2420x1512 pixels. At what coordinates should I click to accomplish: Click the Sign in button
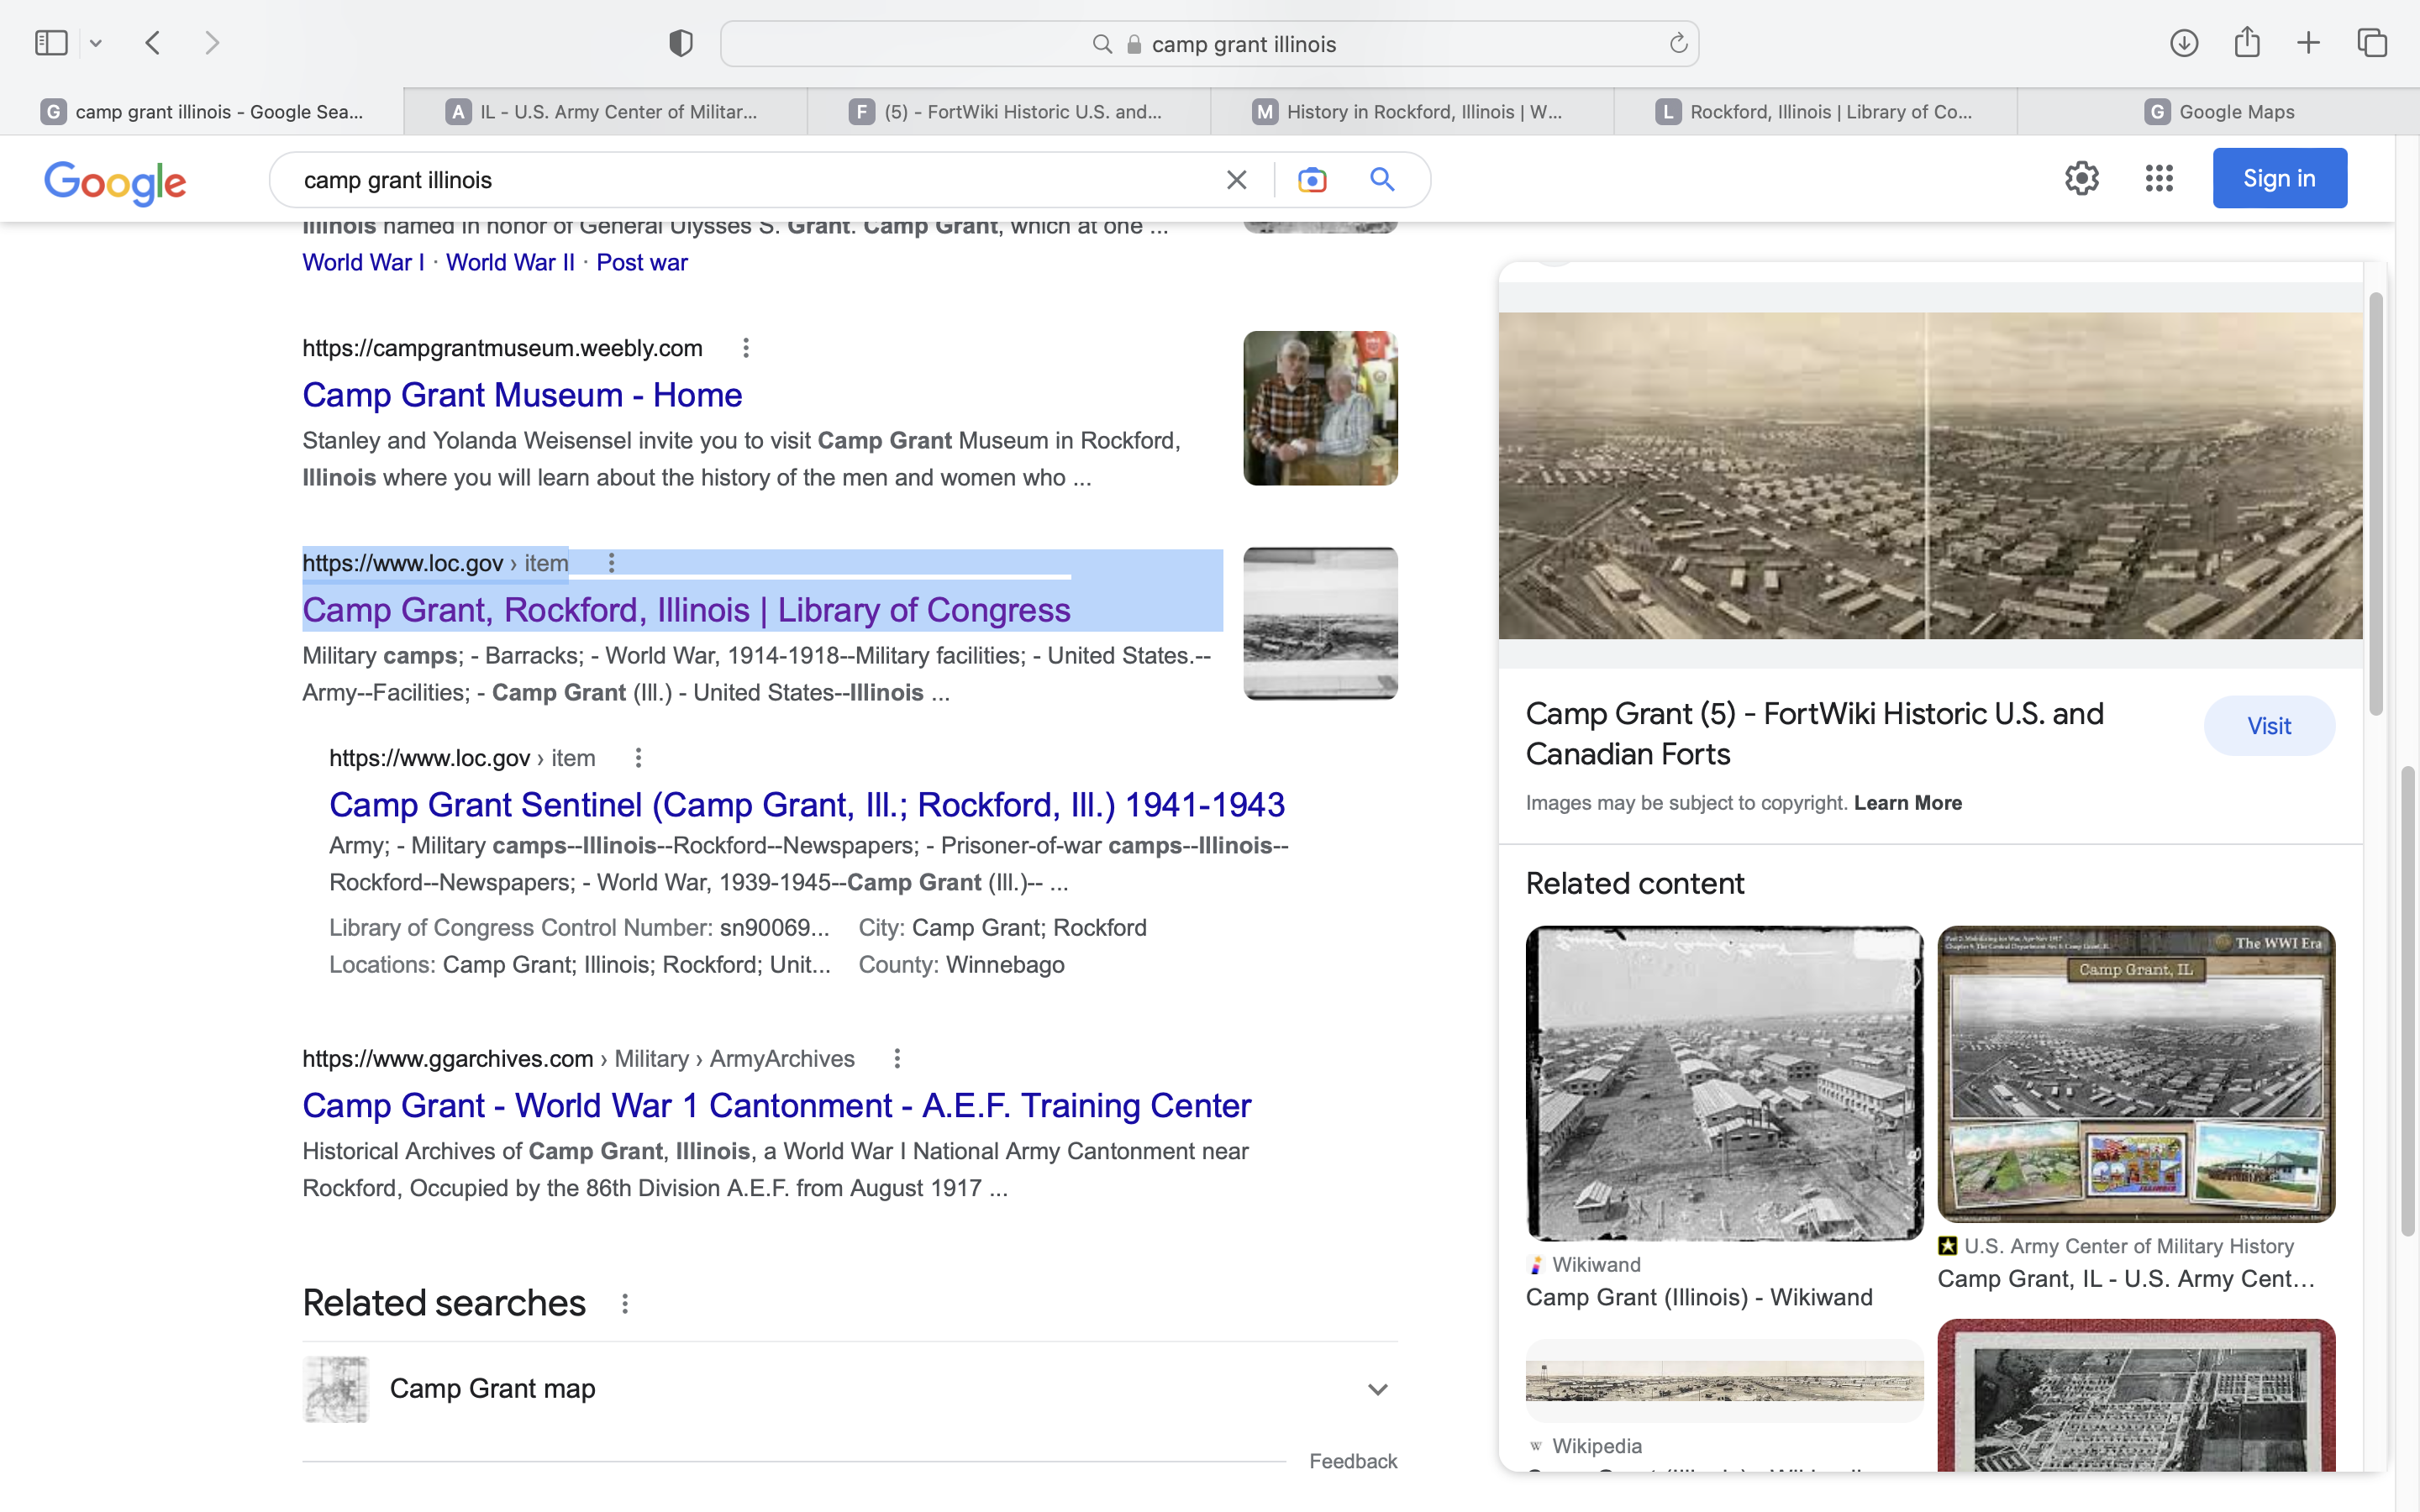[2279, 179]
